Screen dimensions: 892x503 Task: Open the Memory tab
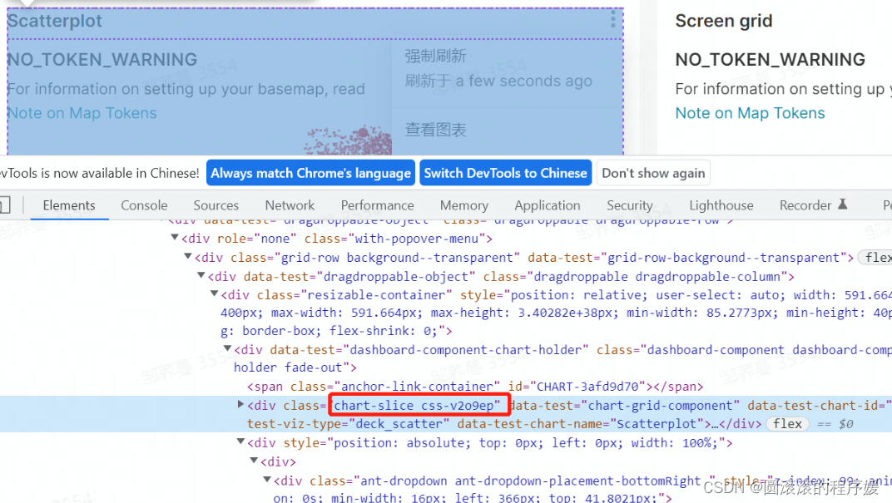[463, 205]
